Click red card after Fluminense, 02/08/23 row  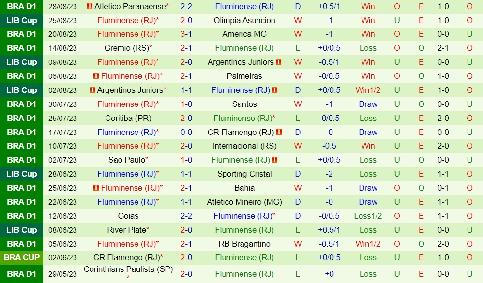(x=275, y=90)
